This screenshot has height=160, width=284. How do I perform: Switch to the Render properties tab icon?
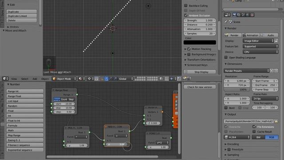coord(234,15)
